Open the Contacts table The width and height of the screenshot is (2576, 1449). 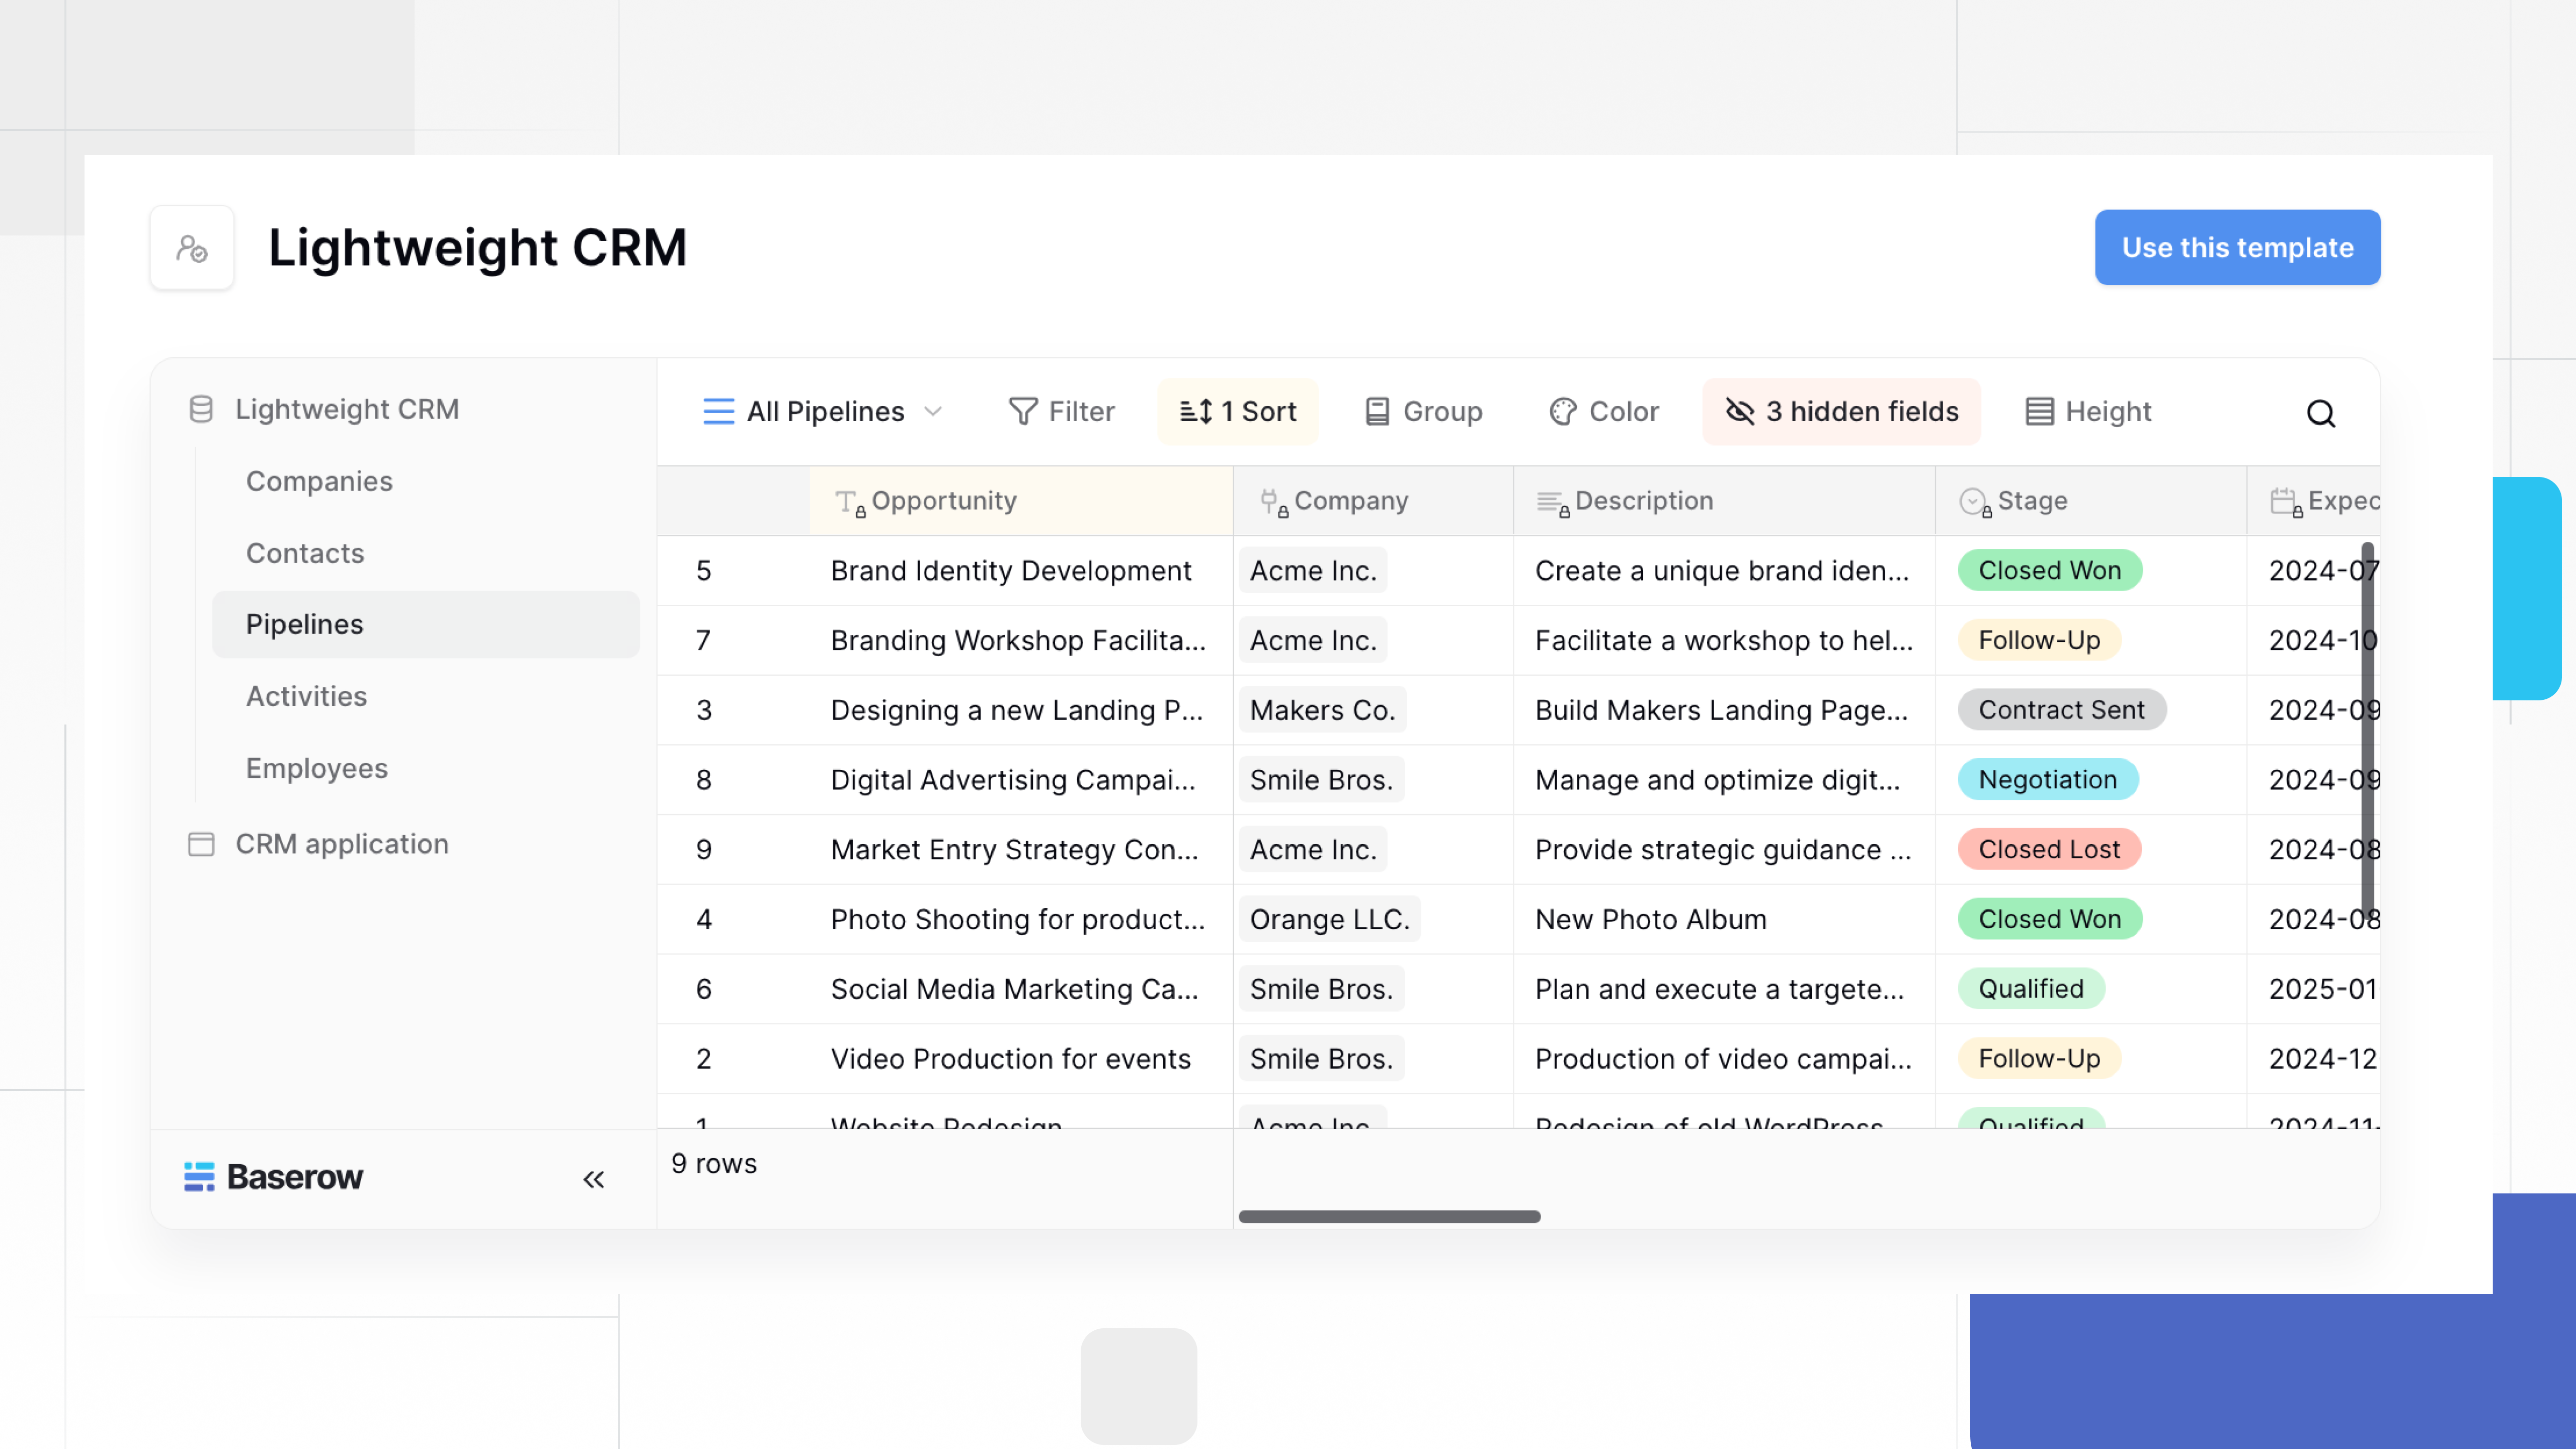click(x=305, y=553)
